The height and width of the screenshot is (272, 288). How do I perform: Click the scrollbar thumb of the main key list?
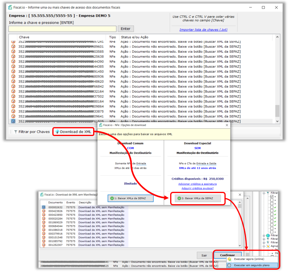(x=277, y=111)
